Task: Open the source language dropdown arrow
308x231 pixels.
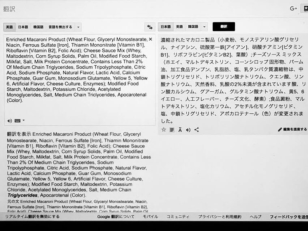Action: click(x=78, y=27)
